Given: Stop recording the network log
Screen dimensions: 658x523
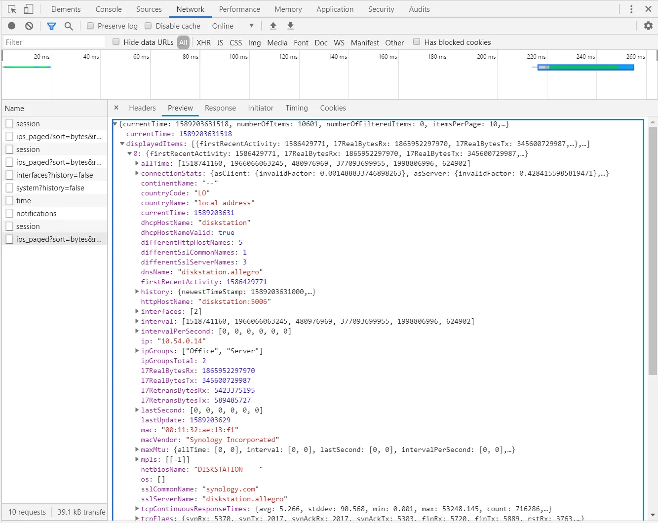Looking at the screenshot, I should tap(12, 26).
